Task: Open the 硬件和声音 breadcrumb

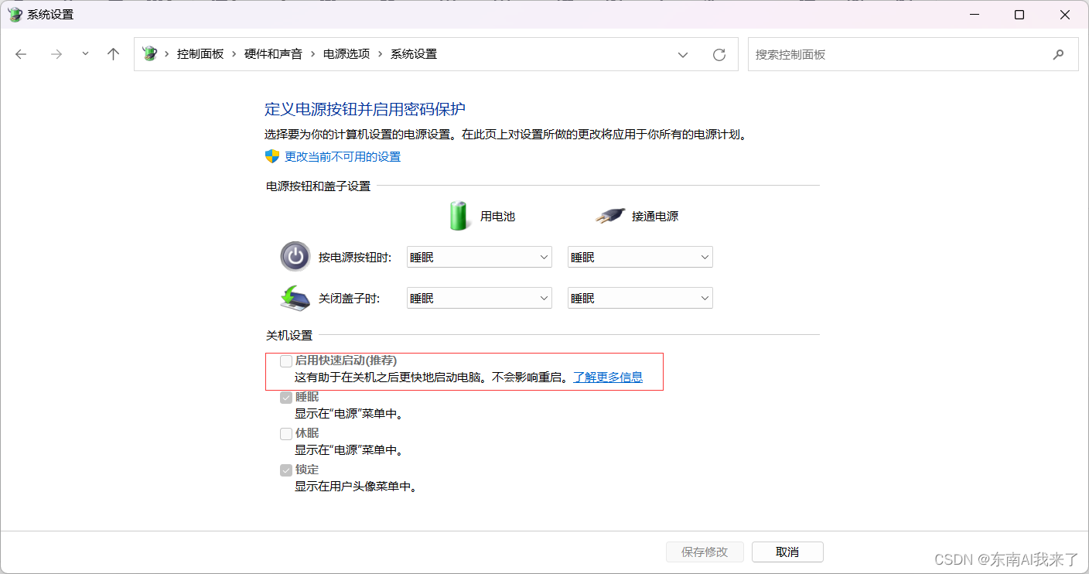Action: [273, 54]
